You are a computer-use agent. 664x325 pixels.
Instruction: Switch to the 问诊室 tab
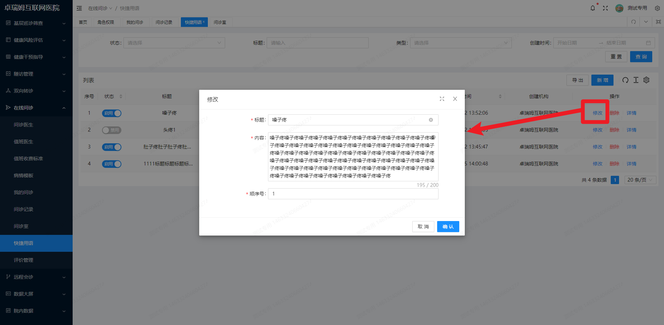[221, 22]
